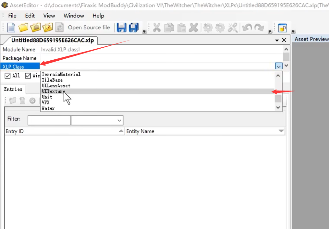
Task: Toggle the checkbox next to the partly hidden Win label
Action: pos(28,76)
